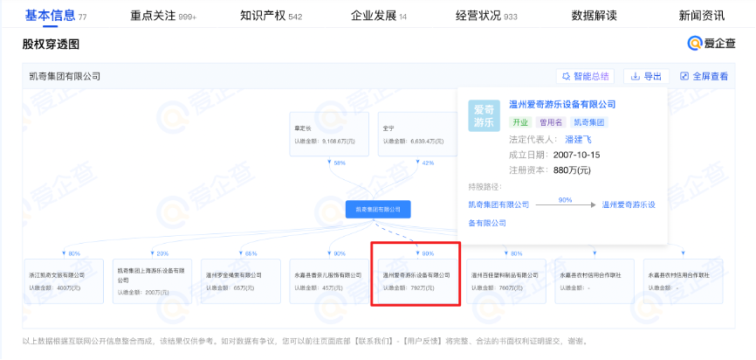
Task: Click the data disclaimer text at bottom
Action: (x=306, y=341)
